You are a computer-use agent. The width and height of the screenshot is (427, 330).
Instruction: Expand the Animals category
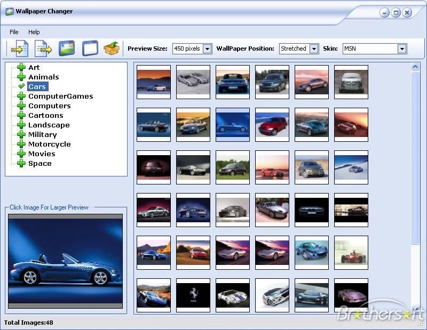tap(21, 77)
